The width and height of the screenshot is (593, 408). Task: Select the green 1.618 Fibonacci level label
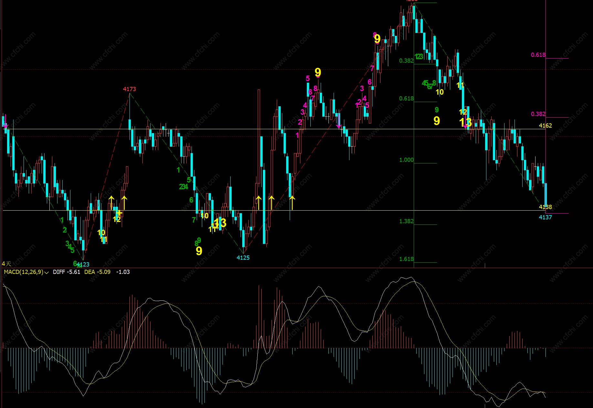click(406, 259)
